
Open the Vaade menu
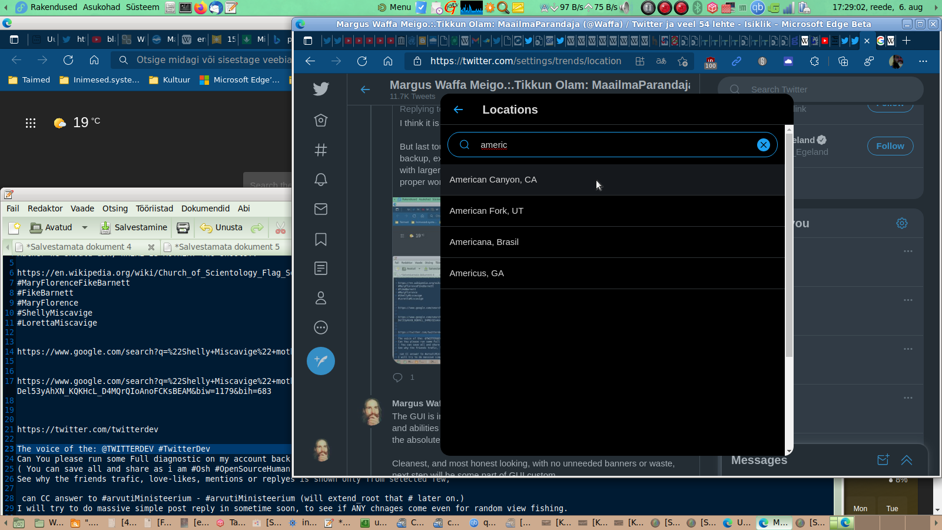click(82, 208)
